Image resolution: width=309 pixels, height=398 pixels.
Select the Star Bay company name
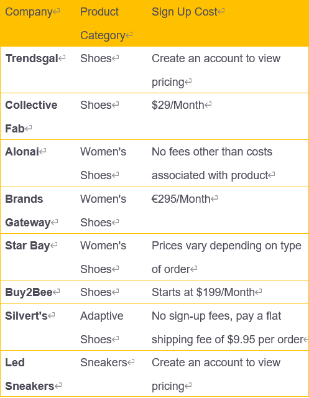pos(27,246)
